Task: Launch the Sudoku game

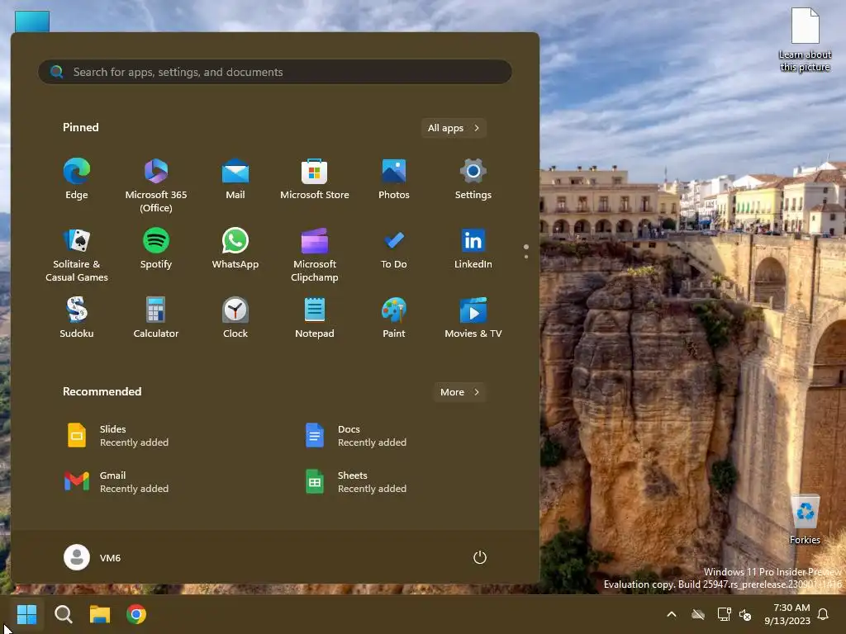Action: pyautogui.click(x=77, y=318)
